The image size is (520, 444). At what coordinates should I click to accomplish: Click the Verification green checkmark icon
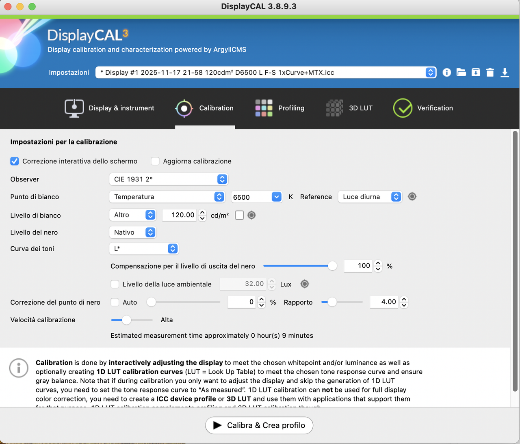tap(403, 108)
